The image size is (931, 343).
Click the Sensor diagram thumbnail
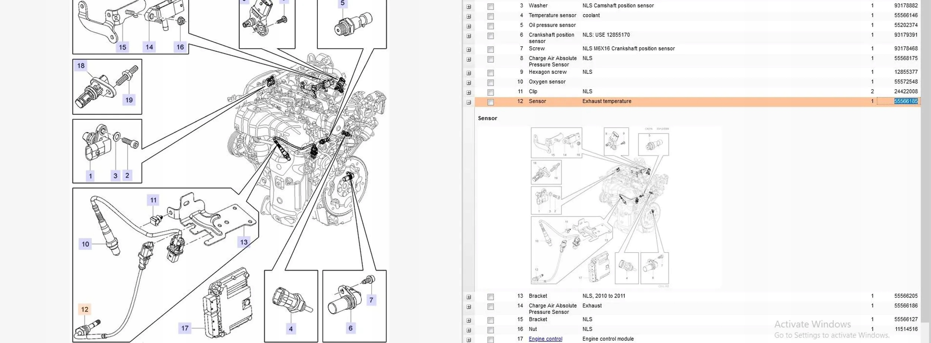click(x=600, y=207)
